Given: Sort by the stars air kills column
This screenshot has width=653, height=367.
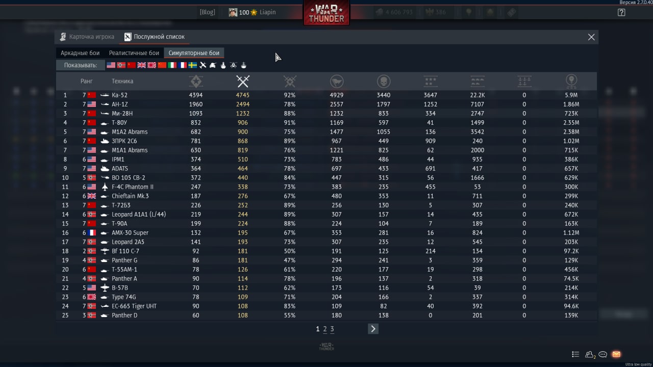Looking at the screenshot, I should pos(431,81).
